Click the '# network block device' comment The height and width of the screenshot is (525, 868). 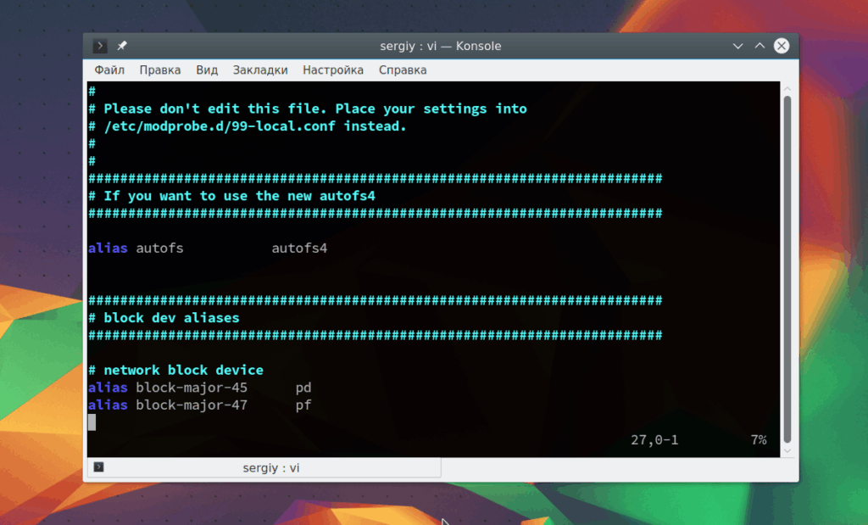click(x=176, y=370)
